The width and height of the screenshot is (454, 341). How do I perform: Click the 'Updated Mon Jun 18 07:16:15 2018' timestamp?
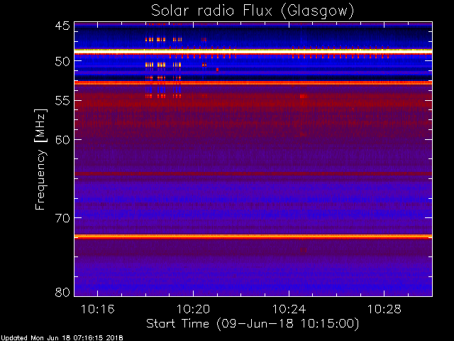pyautogui.click(x=62, y=338)
